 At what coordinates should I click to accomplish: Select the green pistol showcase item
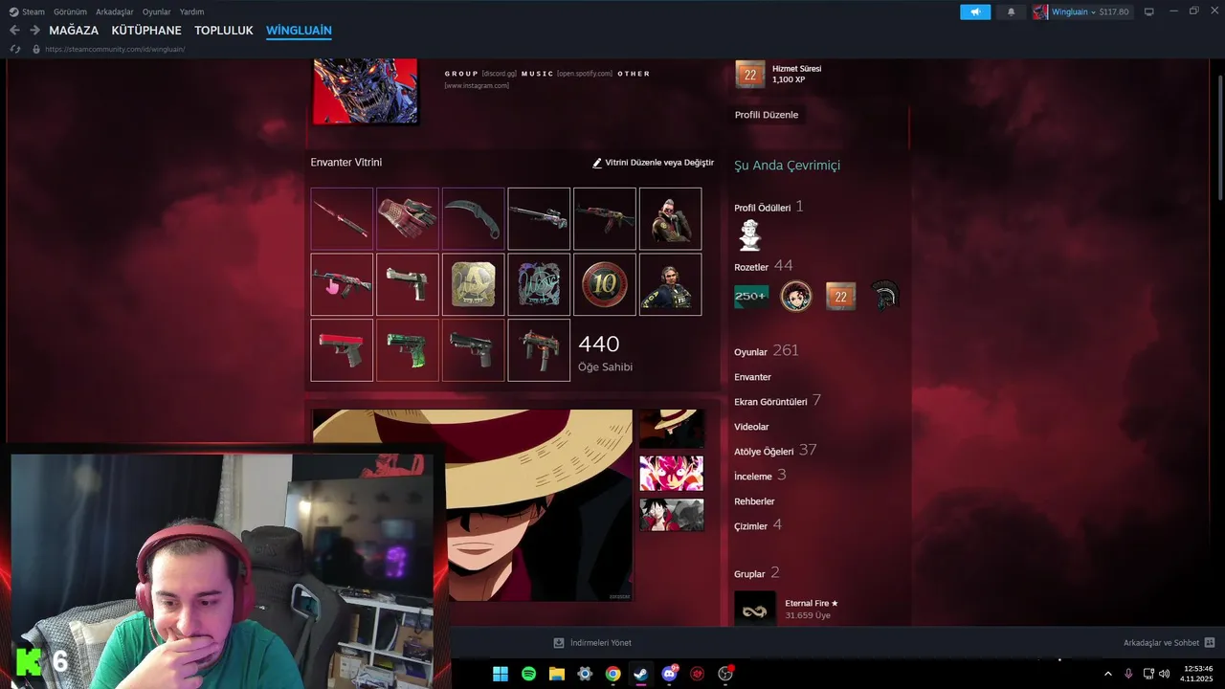point(408,350)
